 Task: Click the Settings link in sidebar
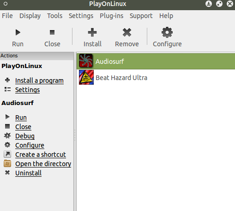(x=27, y=90)
